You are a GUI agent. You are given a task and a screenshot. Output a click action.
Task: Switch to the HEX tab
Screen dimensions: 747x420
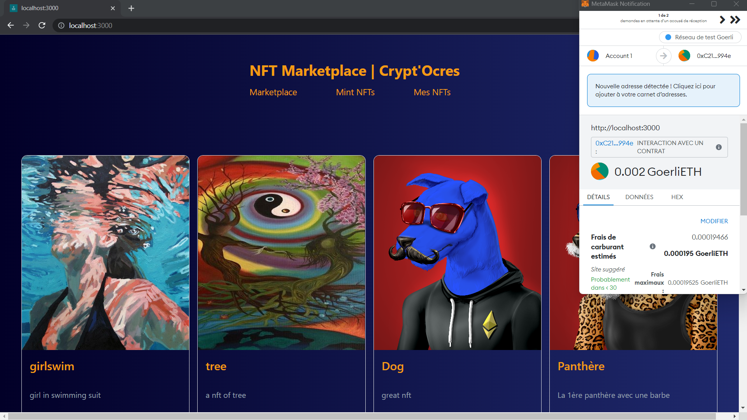pos(677,197)
